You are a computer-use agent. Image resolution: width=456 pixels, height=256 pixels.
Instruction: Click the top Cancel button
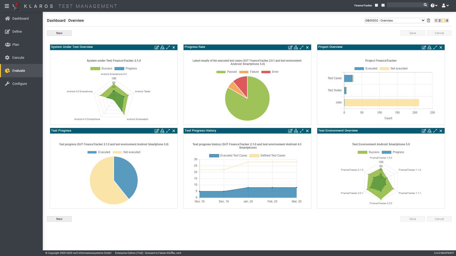[x=439, y=33]
